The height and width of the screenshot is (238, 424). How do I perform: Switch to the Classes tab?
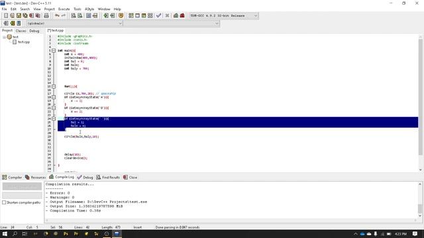coord(21,31)
